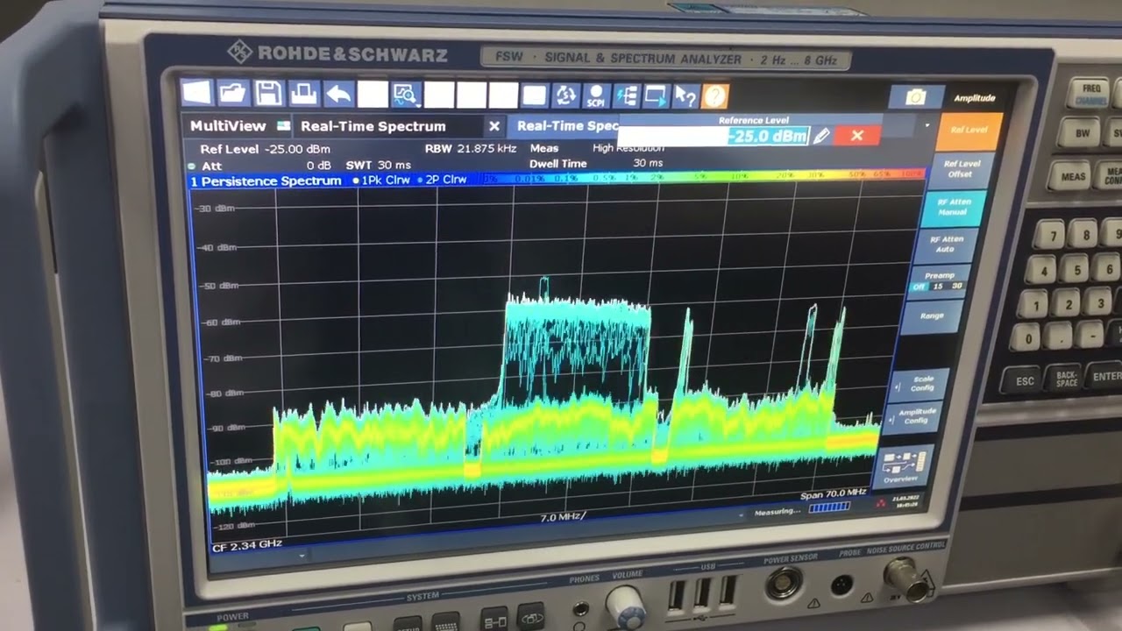1122x631 pixels.
Task: Tap the date and time display in status bar
Action: pyautogui.click(x=906, y=501)
